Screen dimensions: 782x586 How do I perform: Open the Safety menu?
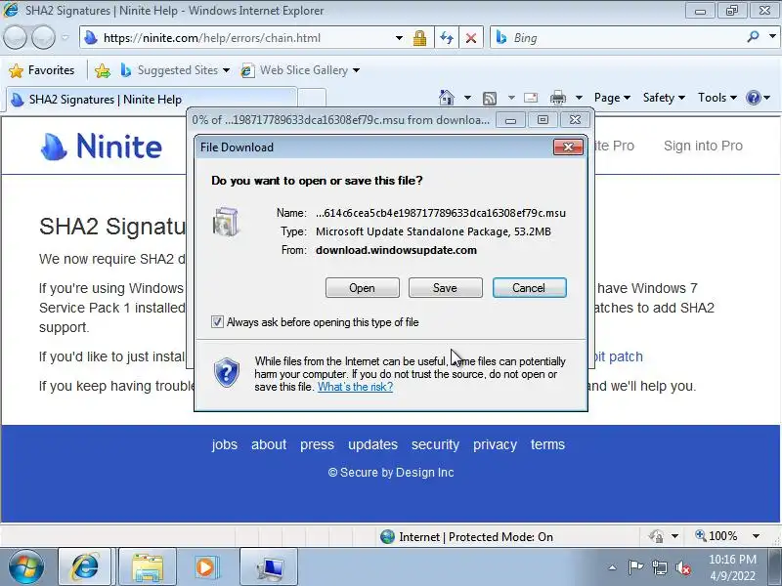[664, 98]
